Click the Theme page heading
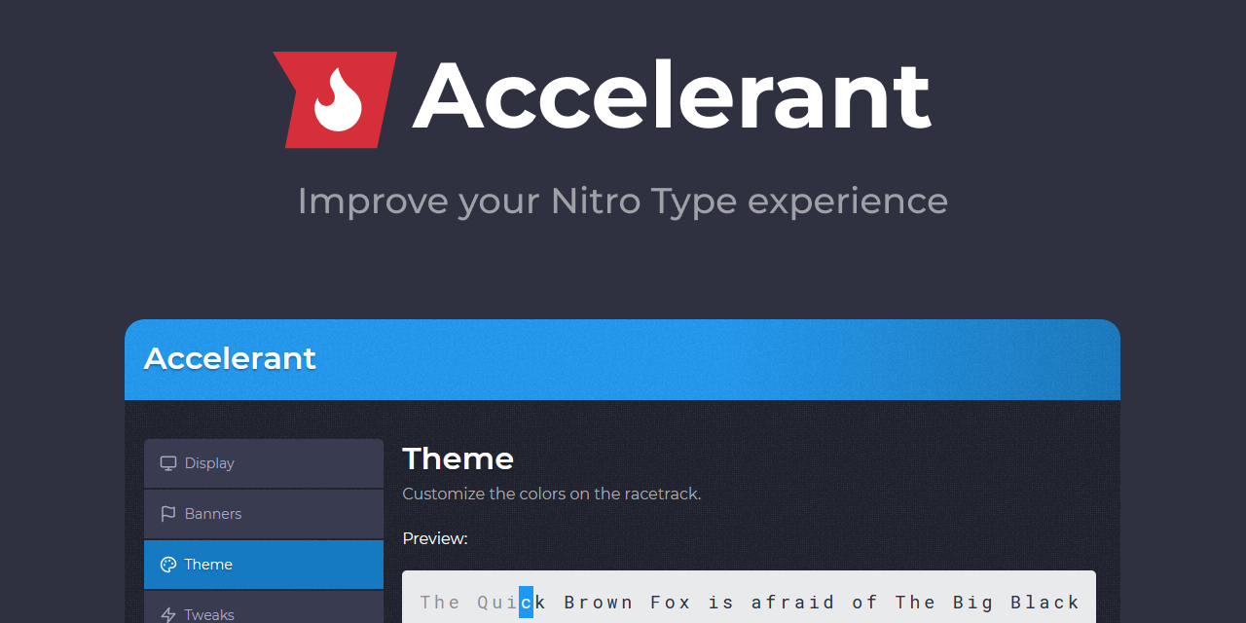 [x=458, y=458]
